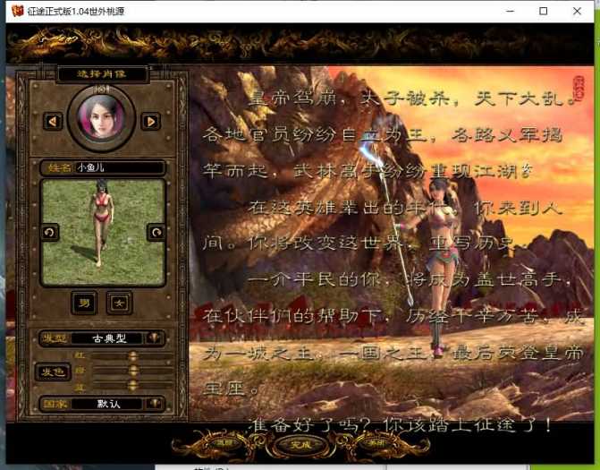
Task: Select the 男 male gender button
Action: [x=84, y=303]
